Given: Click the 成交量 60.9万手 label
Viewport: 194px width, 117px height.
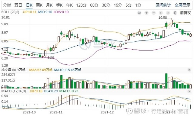Looking at the screenshot, I should point(13,70).
